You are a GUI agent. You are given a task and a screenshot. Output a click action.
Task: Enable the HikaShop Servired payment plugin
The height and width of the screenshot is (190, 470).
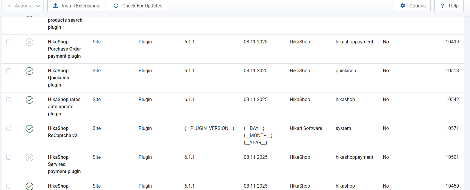29,158
